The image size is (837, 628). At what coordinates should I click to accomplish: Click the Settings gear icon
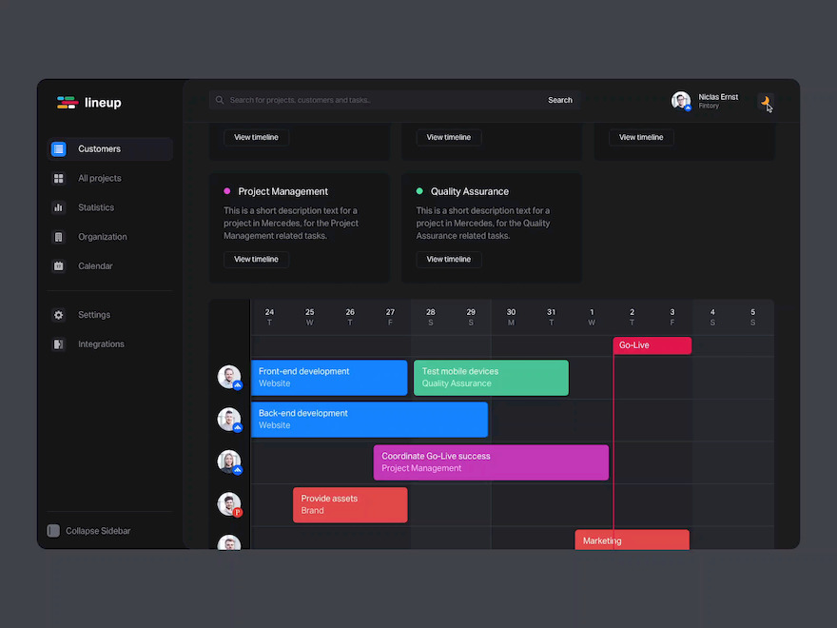(x=59, y=315)
